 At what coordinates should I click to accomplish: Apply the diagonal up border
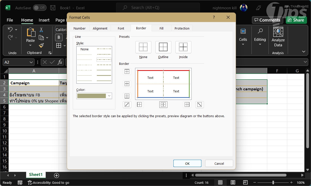[x=127, y=105]
